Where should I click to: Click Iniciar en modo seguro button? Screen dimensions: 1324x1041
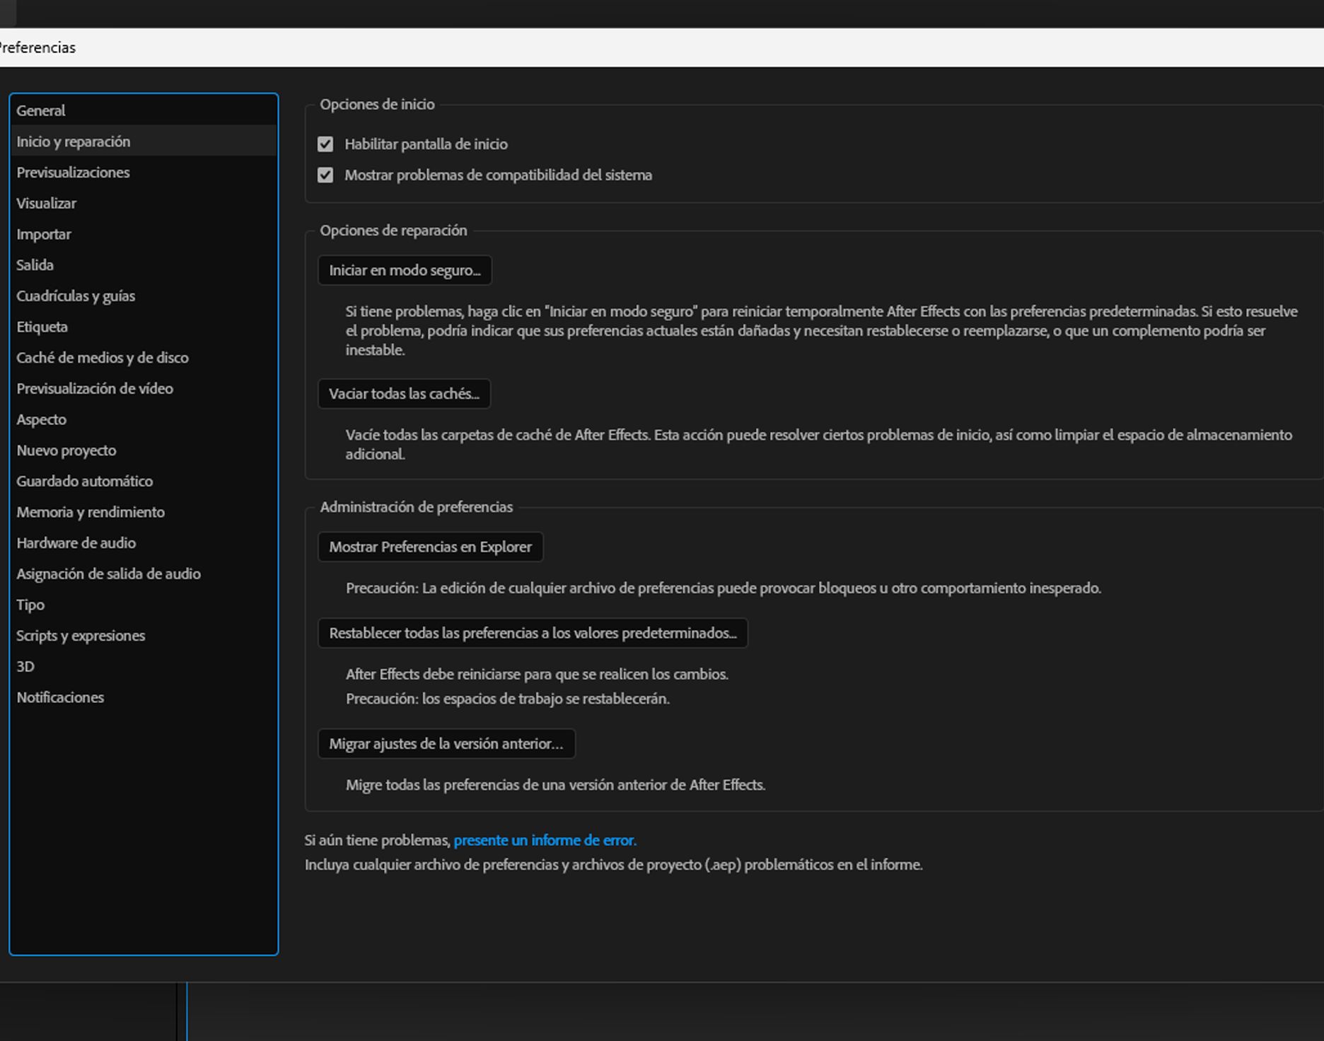[x=405, y=270]
